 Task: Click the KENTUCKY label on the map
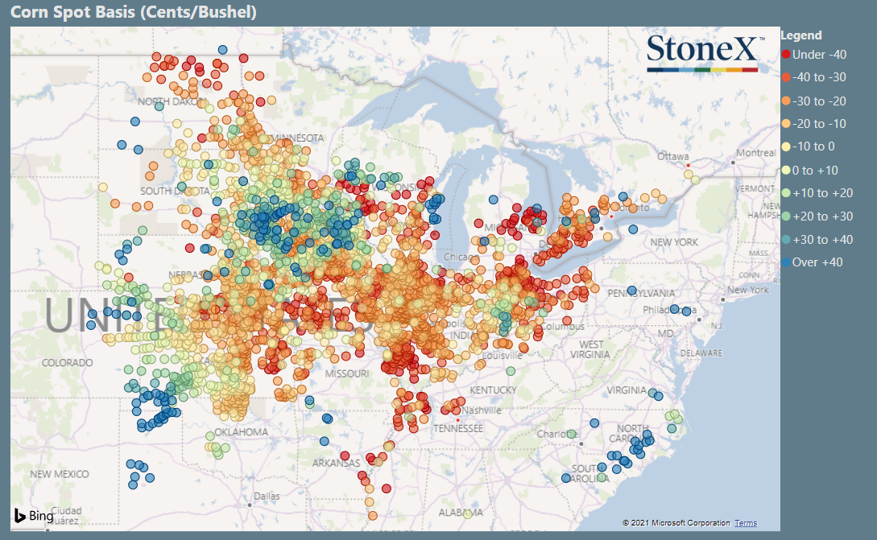(493, 390)
